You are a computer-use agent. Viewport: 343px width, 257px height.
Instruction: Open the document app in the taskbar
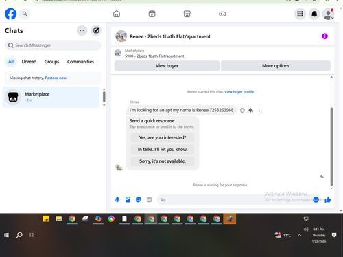coord(124,219)
